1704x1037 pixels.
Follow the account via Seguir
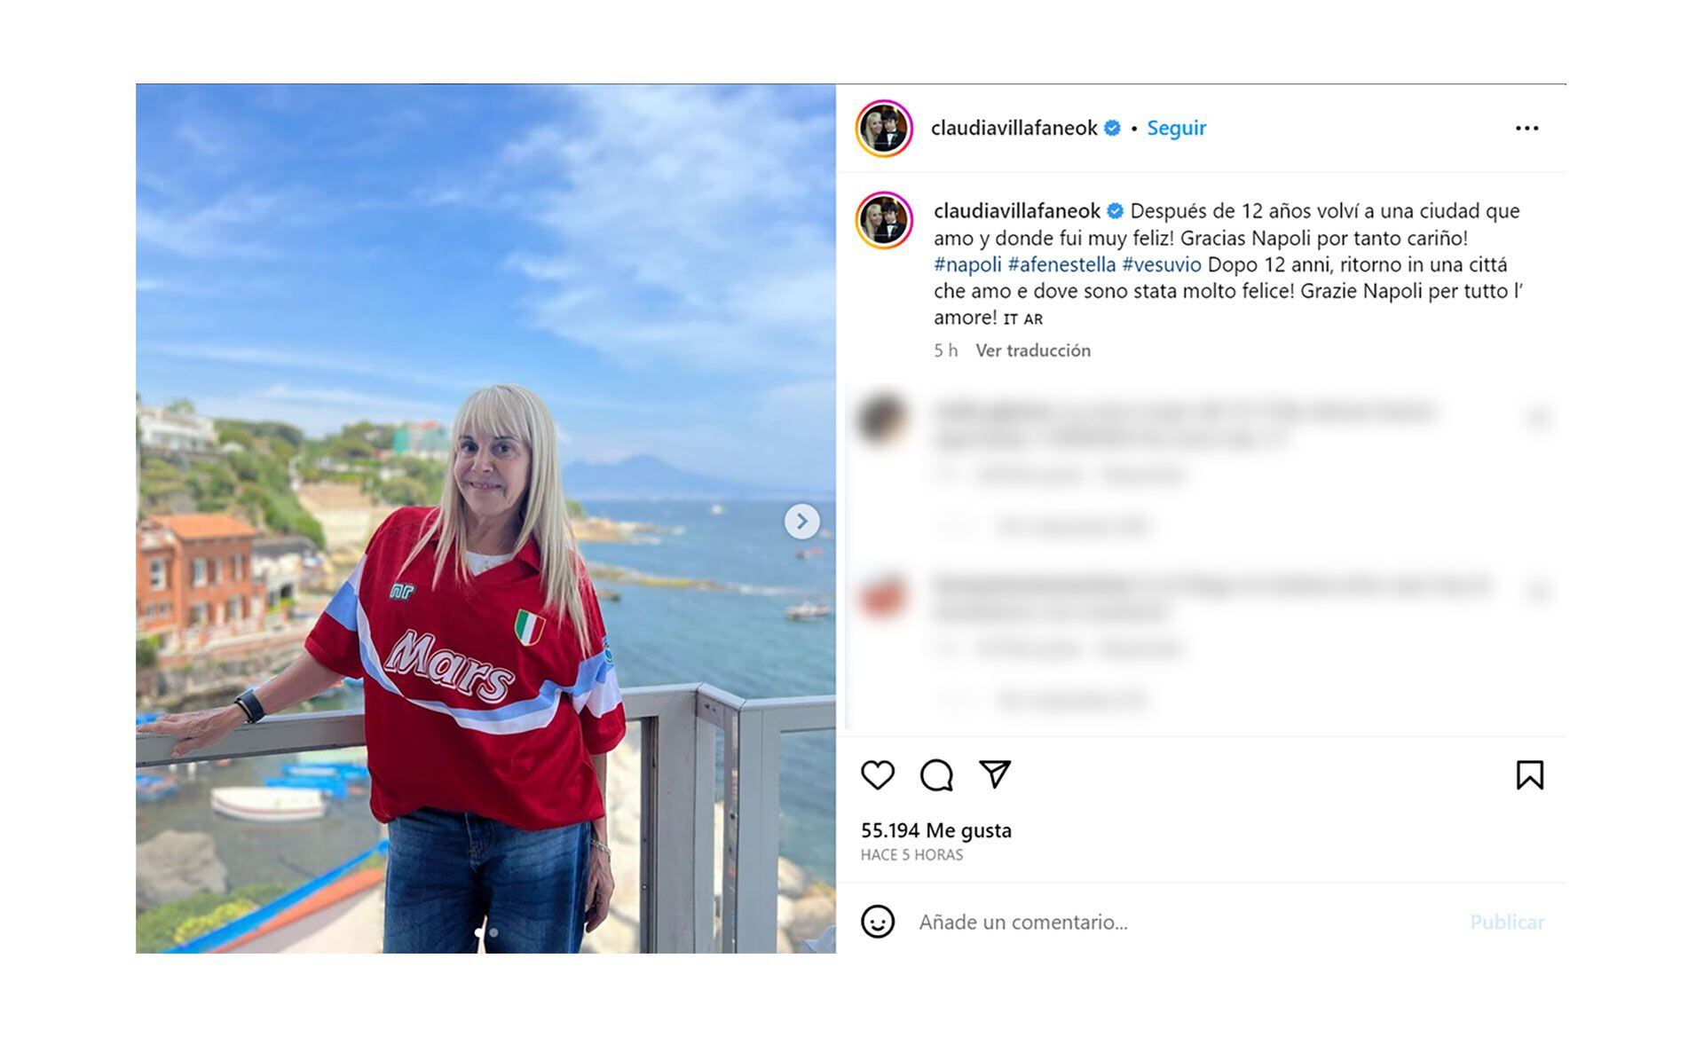[1176, 129]
